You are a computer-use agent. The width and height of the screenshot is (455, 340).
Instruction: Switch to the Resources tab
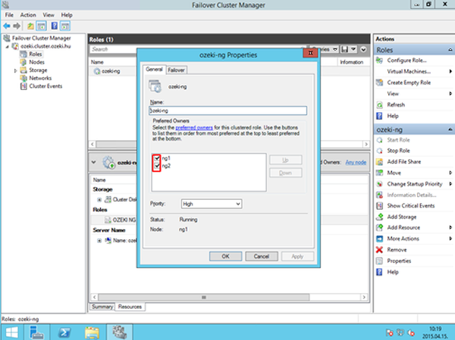coord(130,307)
